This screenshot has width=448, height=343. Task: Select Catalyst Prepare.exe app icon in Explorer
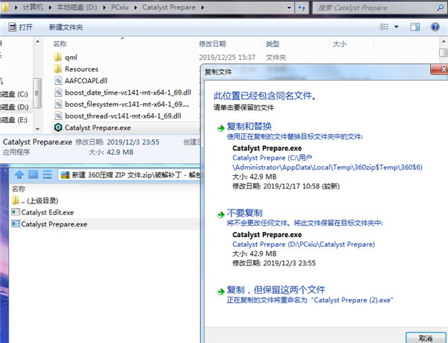pos(58,128)
